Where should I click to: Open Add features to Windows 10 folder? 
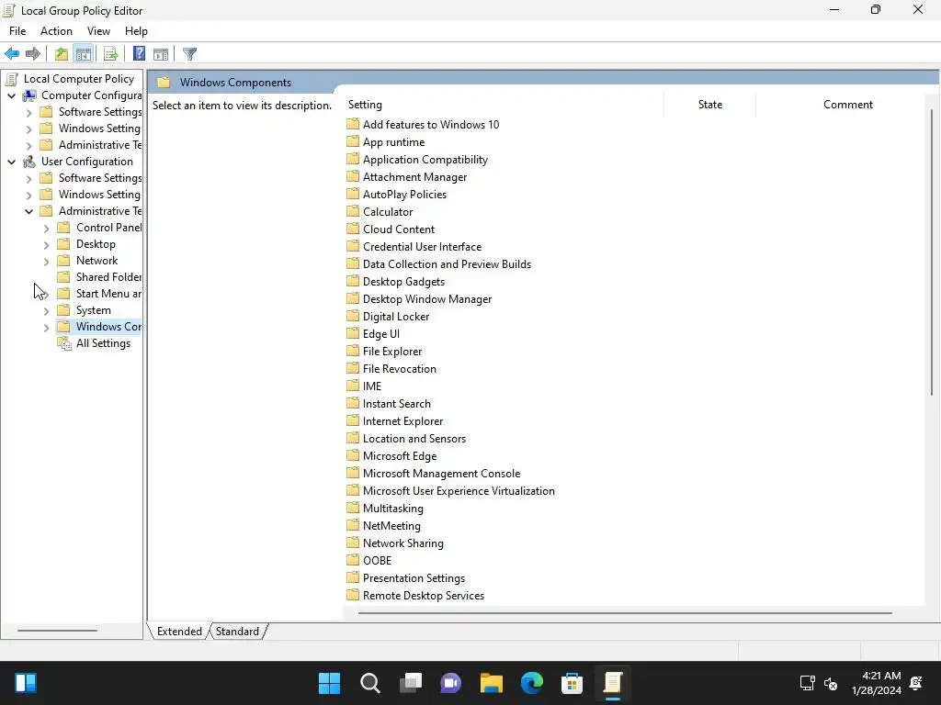click(x=431, y=125)
